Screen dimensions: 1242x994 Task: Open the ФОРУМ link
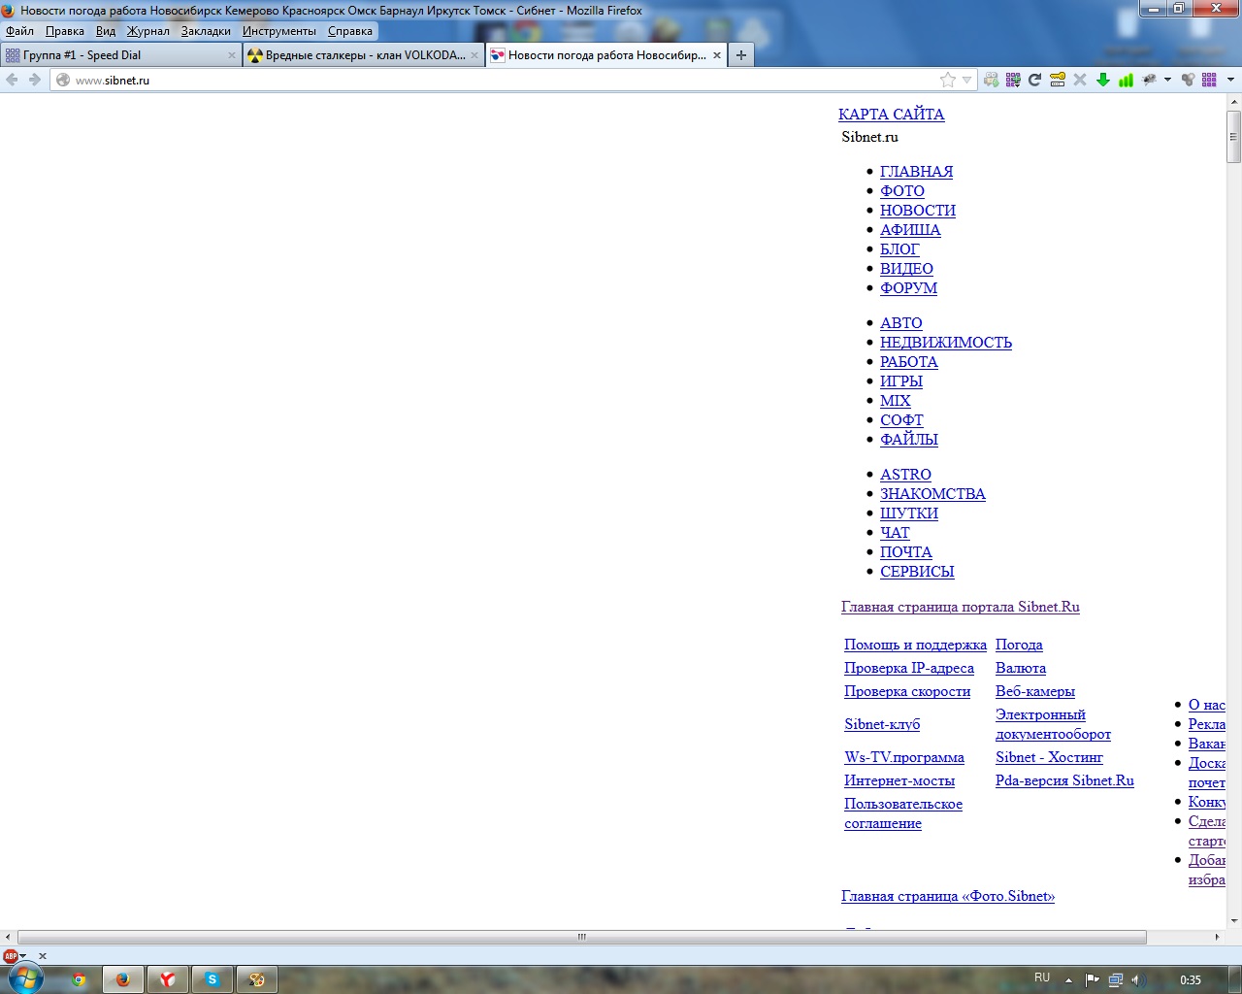tap(908, 287)
